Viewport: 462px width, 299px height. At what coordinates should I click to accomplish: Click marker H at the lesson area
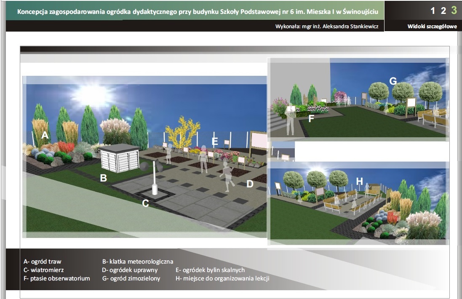359,182
